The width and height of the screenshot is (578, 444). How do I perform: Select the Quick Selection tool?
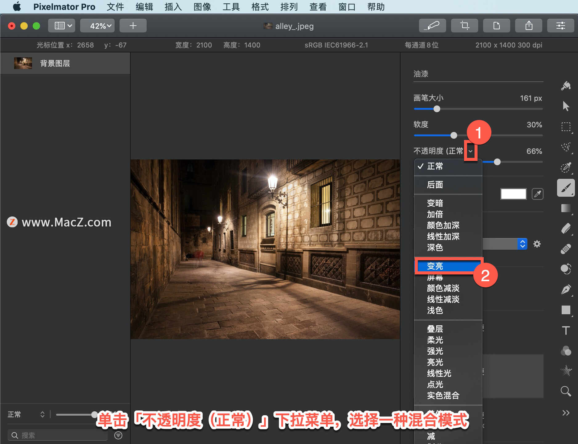coord(566,147)
